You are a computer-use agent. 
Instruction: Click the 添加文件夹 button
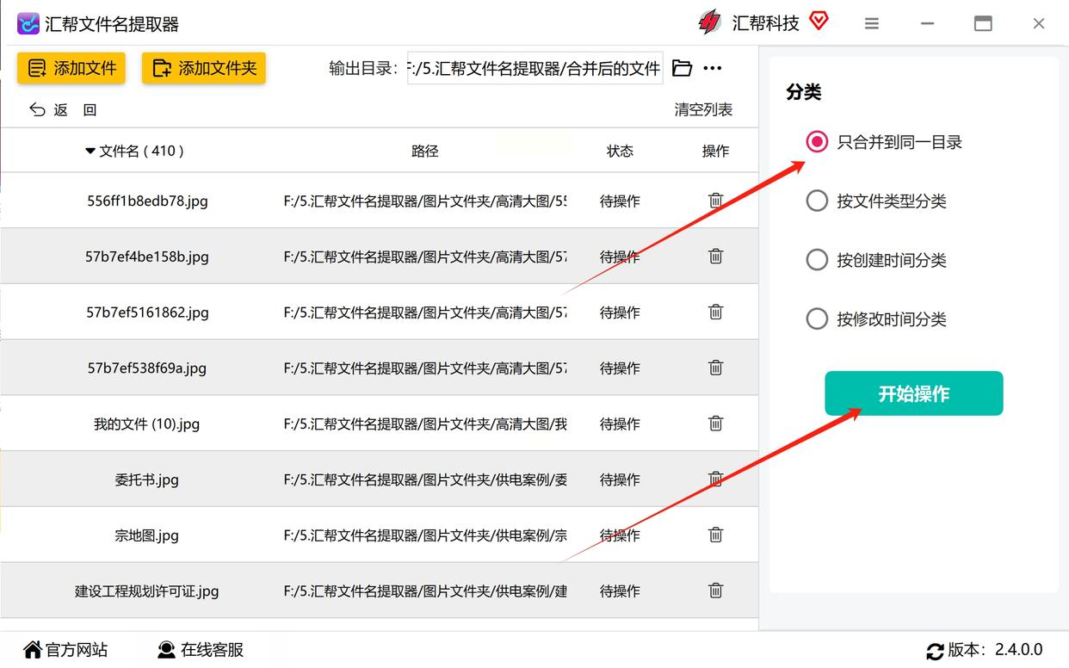pos(204,68)
